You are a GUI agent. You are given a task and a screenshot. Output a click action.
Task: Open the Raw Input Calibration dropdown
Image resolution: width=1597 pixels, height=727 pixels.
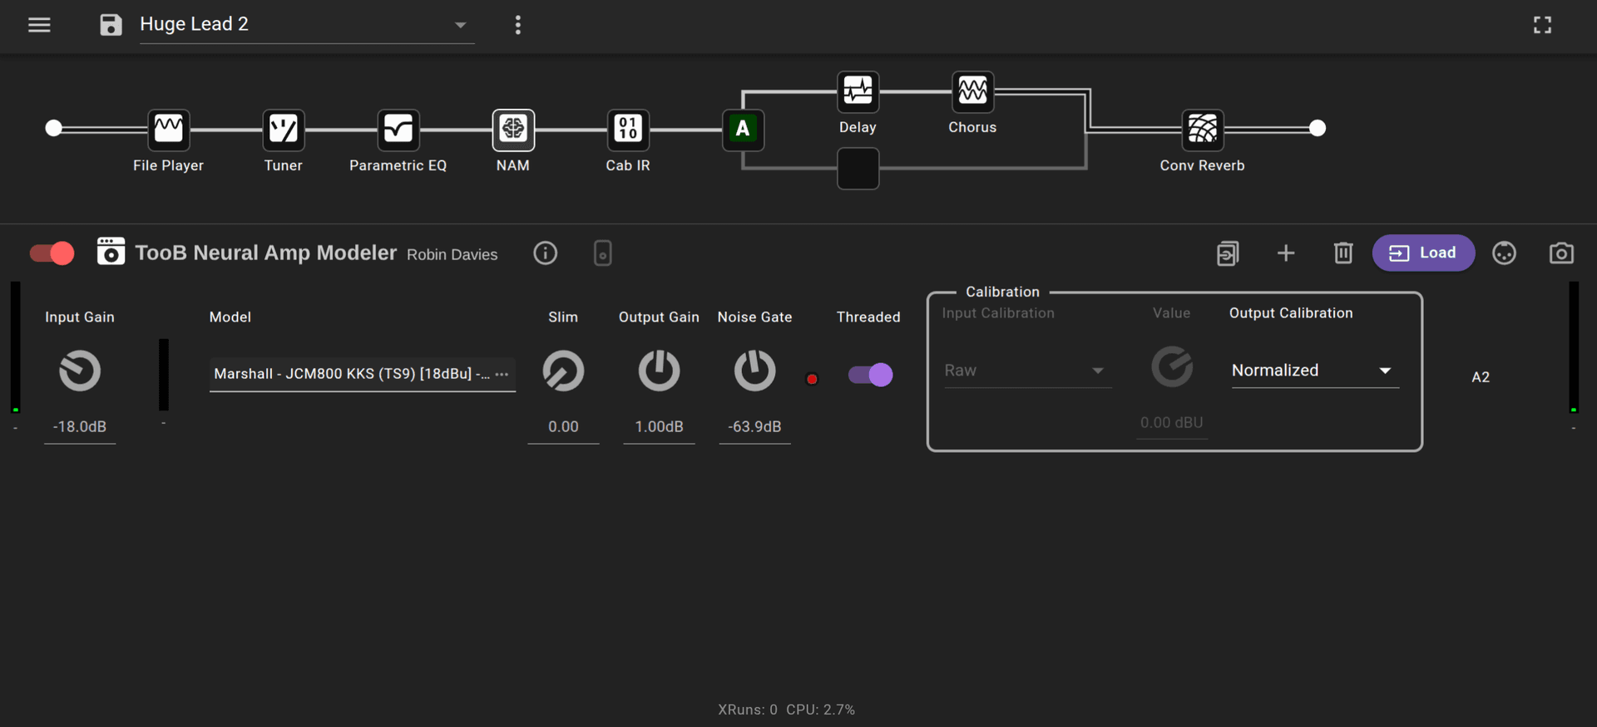point(1027,371)
